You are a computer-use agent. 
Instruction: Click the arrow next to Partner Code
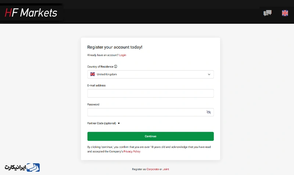119,123
